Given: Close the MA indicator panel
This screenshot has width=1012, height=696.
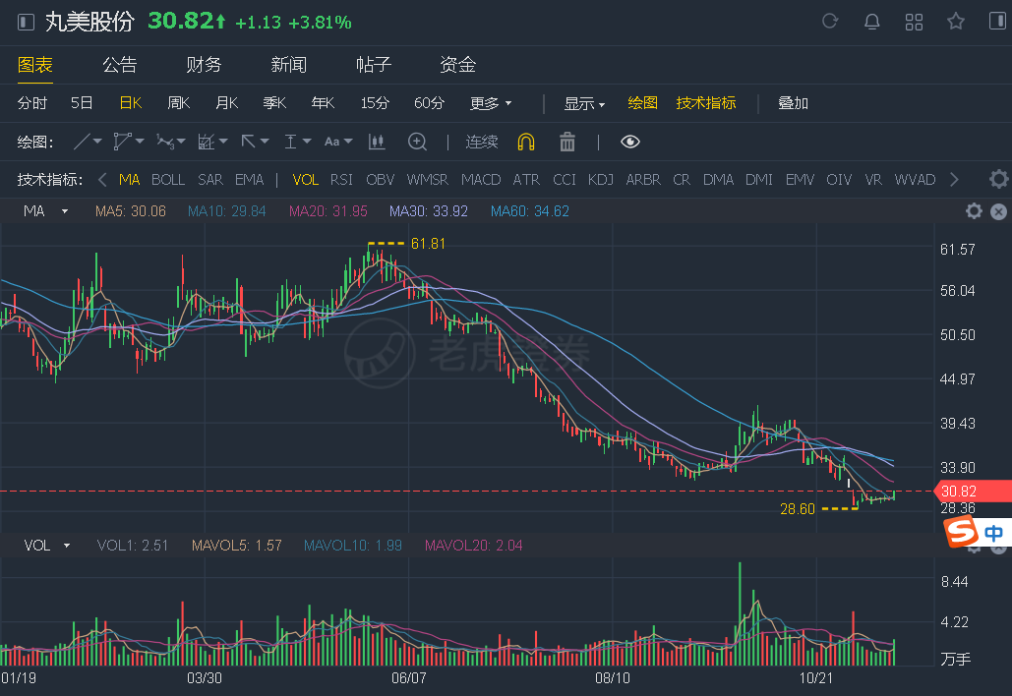Looking at the screenshot, I should [x=998, y=211].
